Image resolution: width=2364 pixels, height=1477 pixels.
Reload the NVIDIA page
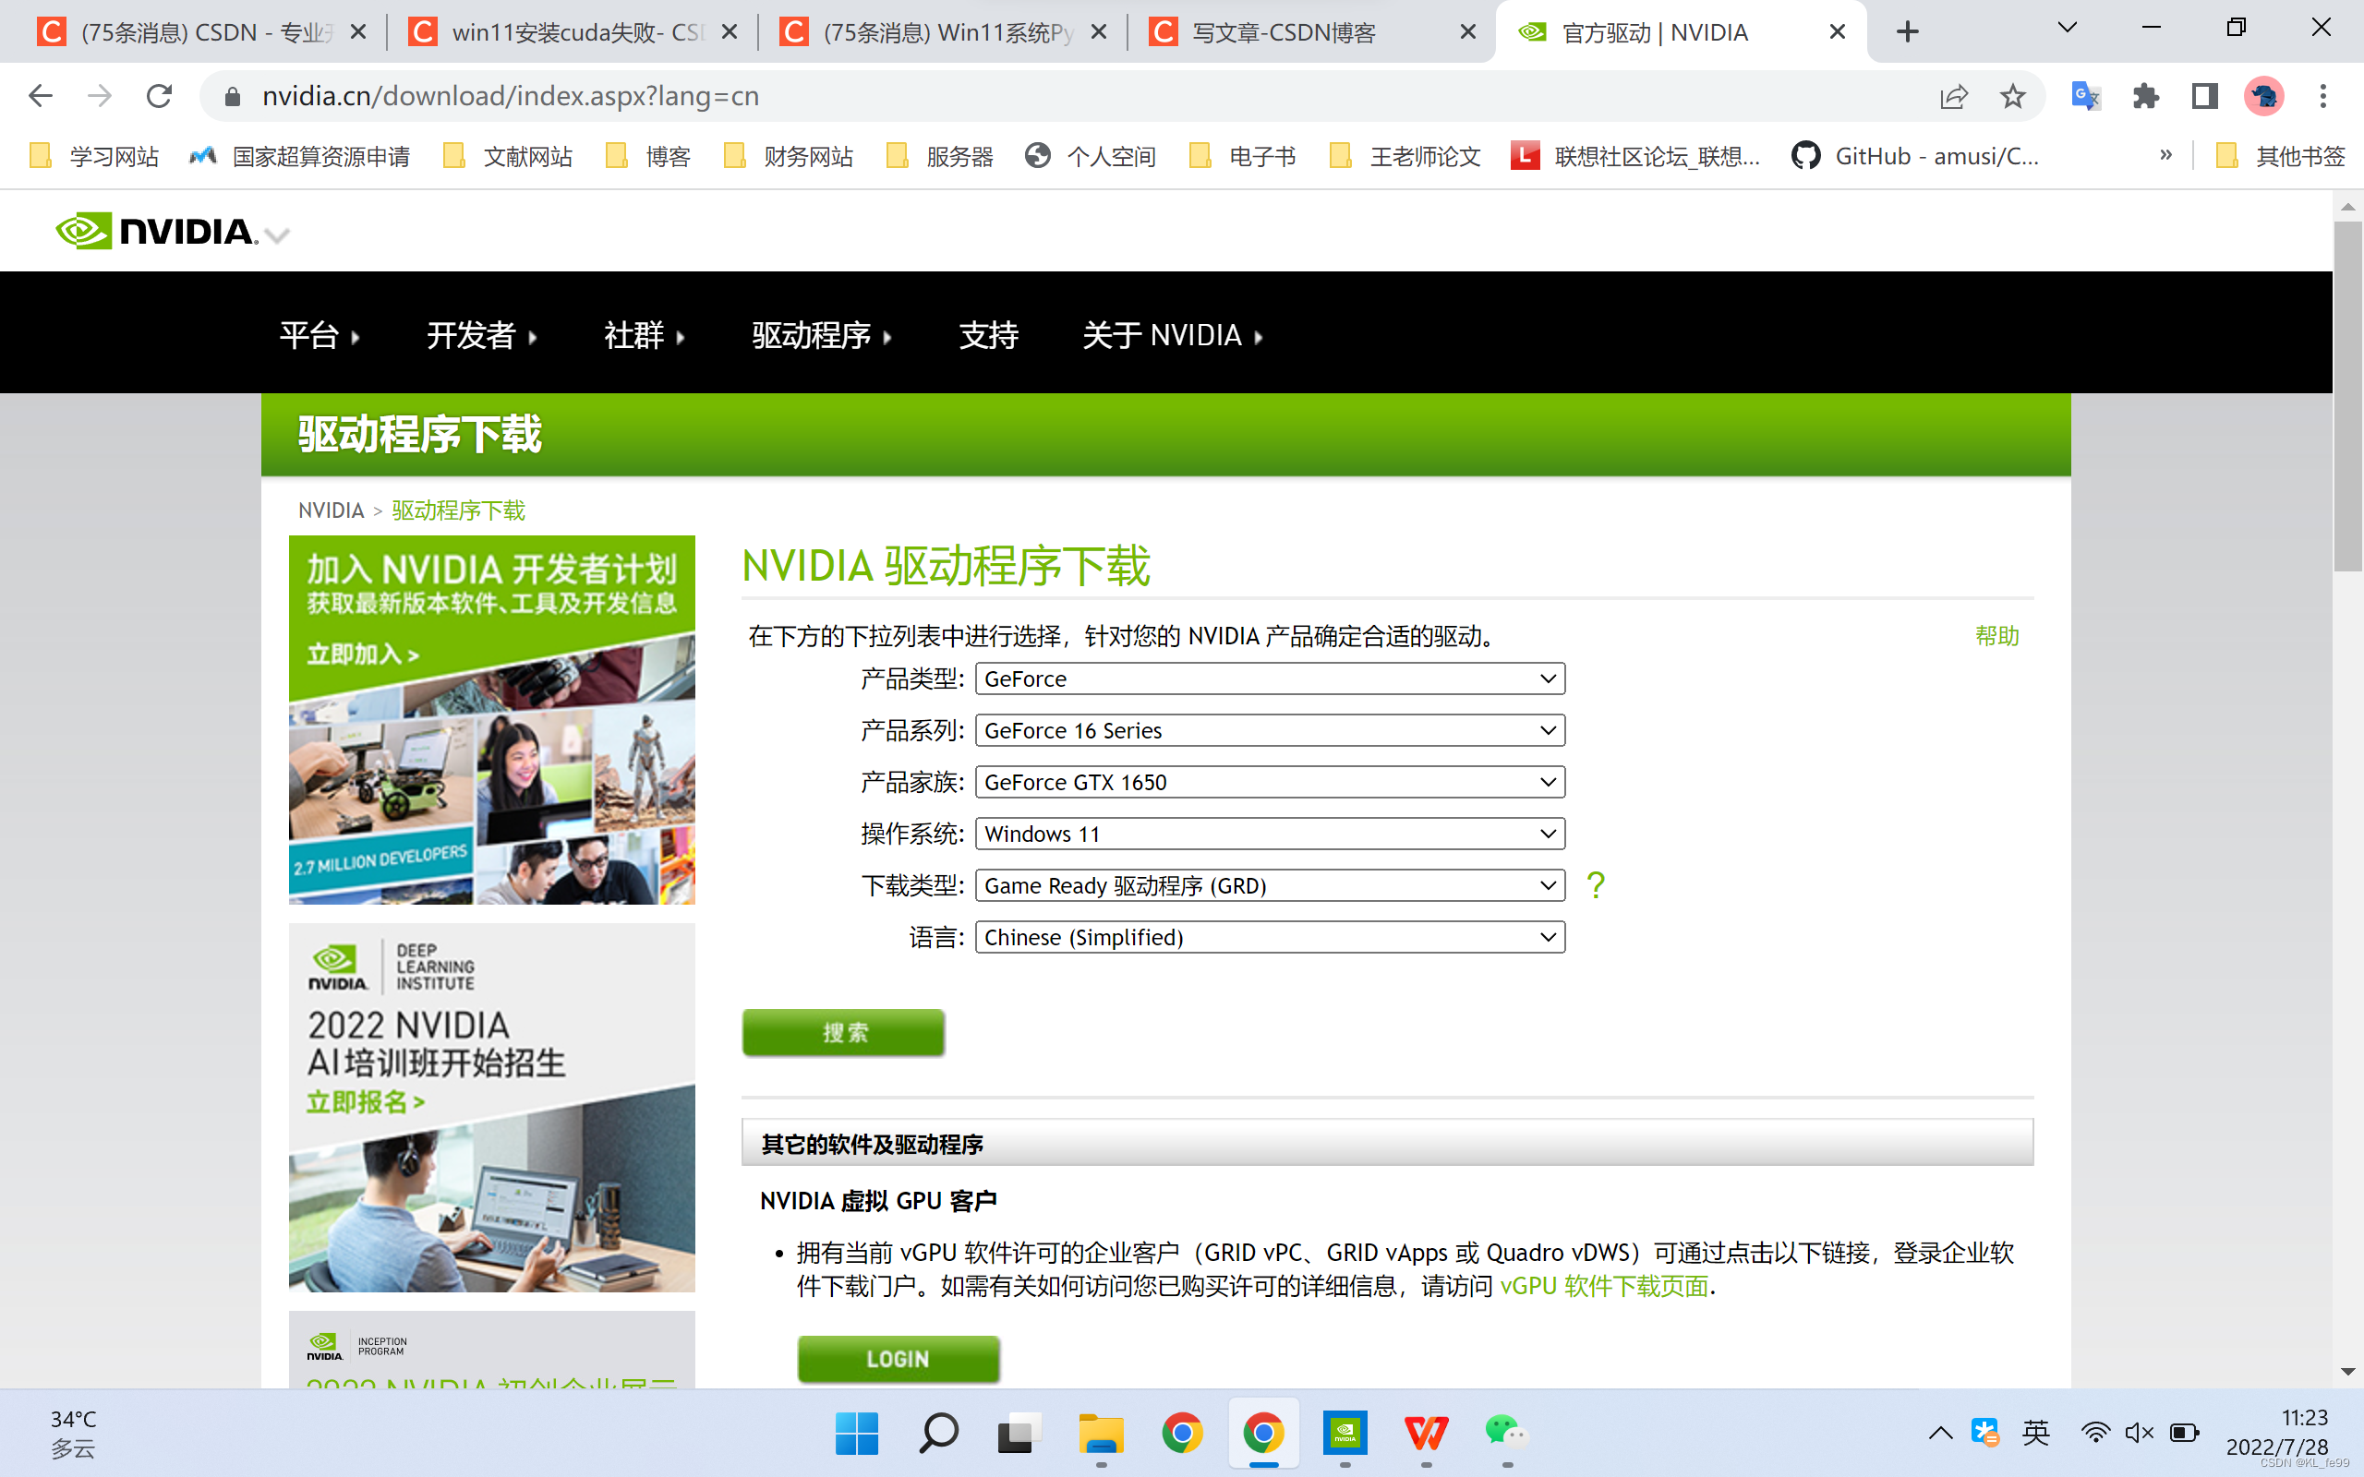point(159,96)
